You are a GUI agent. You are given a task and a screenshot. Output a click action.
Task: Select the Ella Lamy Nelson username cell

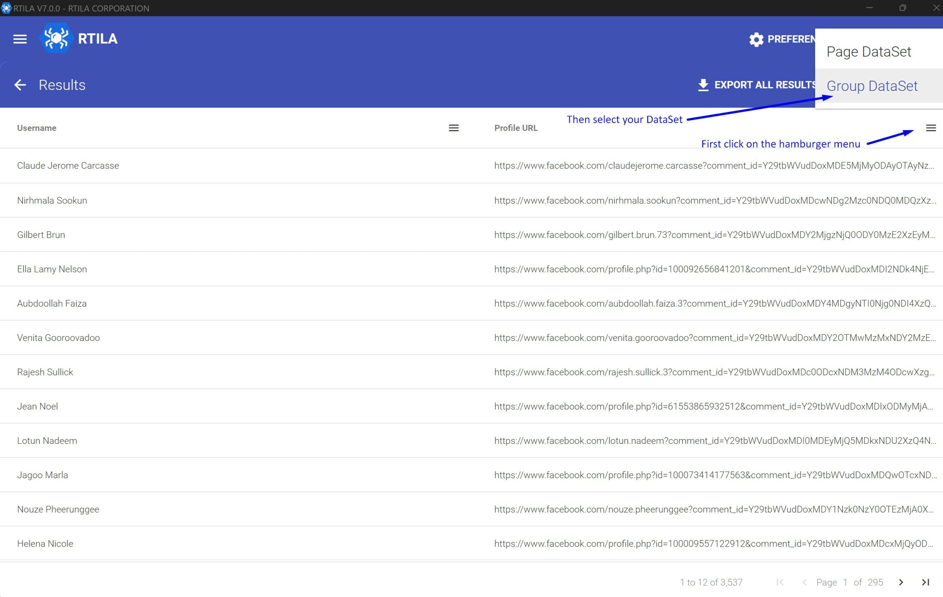52,269
